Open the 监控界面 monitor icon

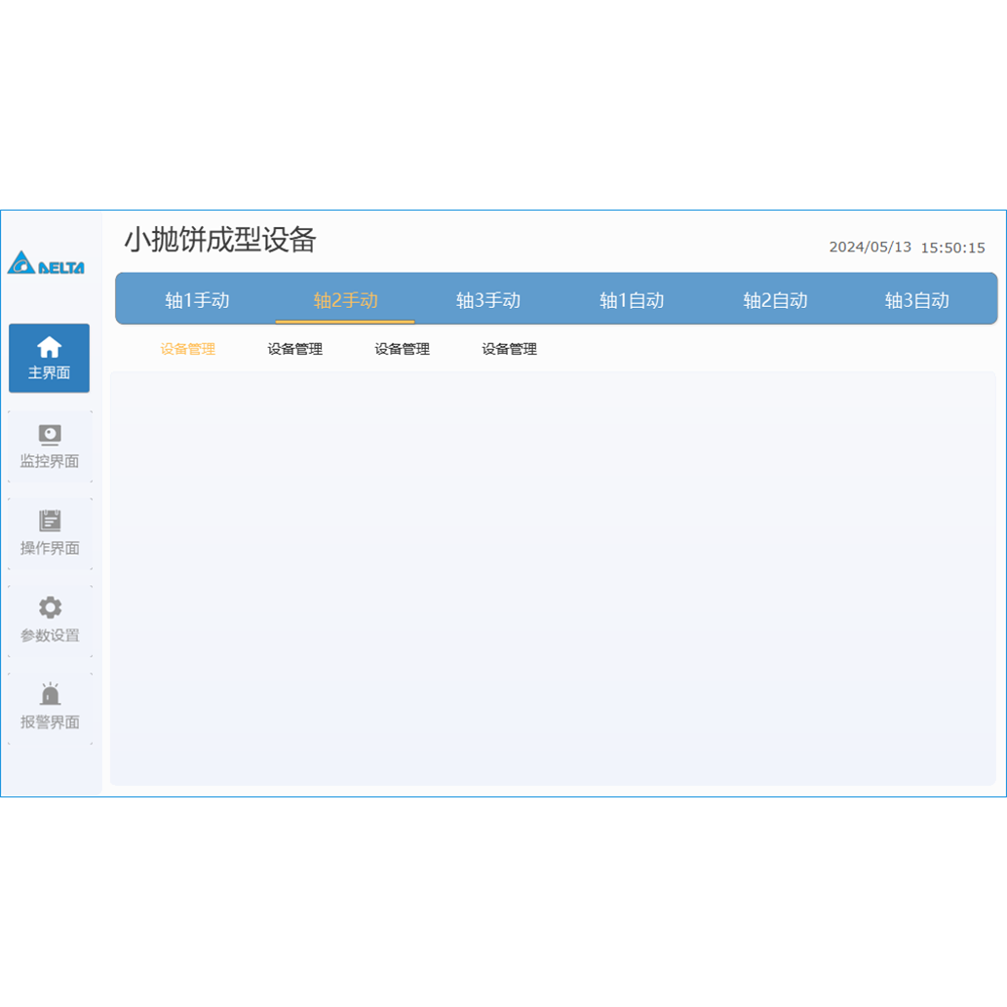click(50, 435)
